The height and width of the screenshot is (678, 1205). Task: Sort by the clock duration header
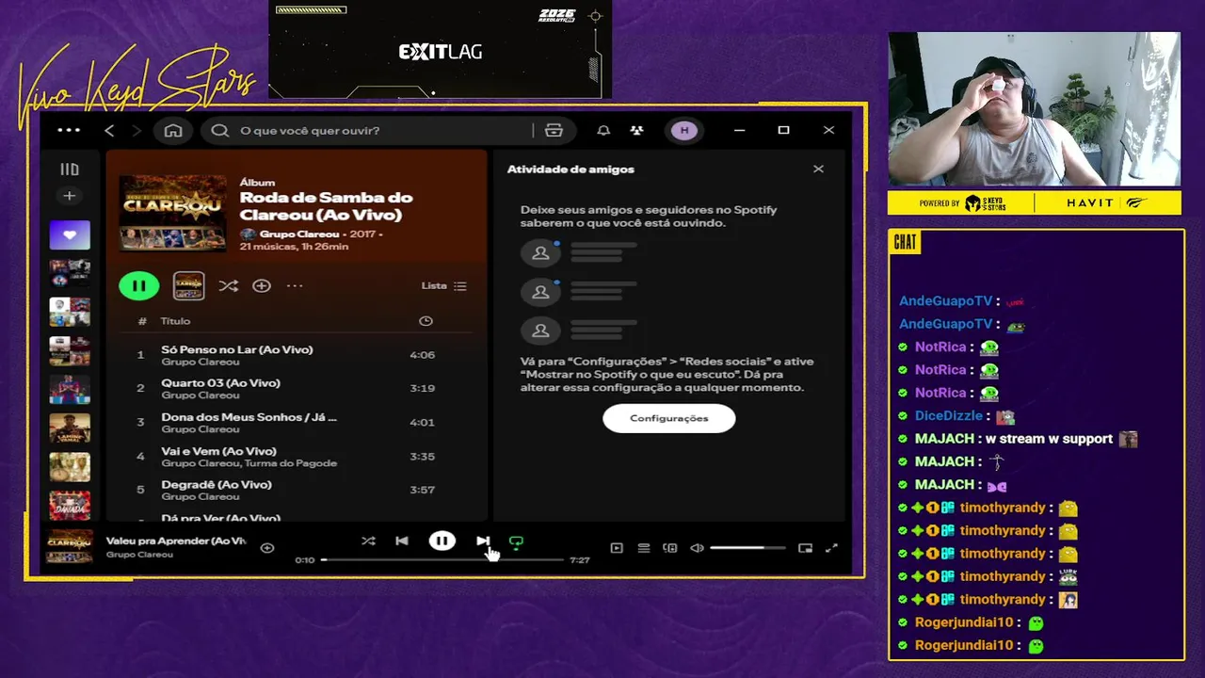(x=426, y=321)
